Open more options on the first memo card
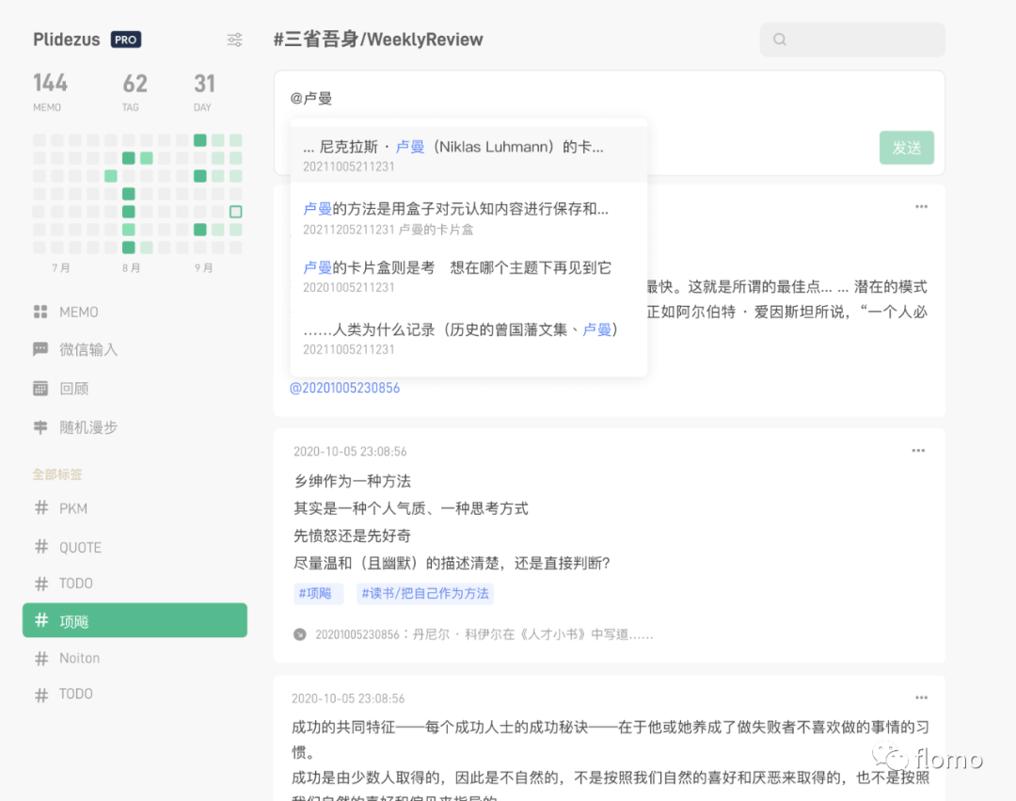This screenshot has height=801, width=1016. coord(921,206)
